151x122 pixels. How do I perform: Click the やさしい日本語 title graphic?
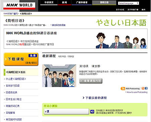[x=121, y=23]
